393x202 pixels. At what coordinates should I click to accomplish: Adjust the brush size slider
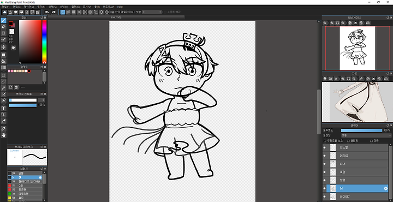23,100
